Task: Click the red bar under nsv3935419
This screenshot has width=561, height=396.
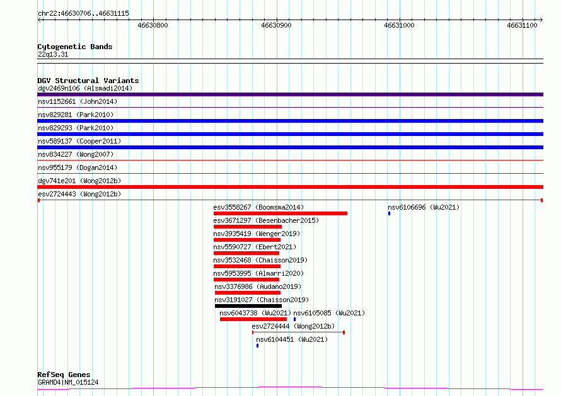Action: click(x=247, y=240)
